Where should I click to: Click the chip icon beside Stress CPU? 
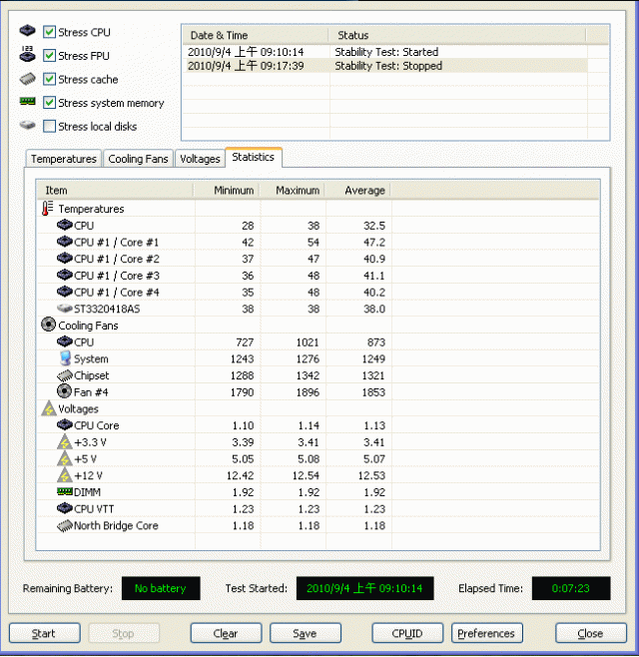click(28, 31)
